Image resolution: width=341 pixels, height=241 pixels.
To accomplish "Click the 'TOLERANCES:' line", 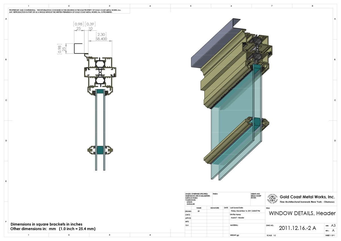I will click(x=190, y=200).
